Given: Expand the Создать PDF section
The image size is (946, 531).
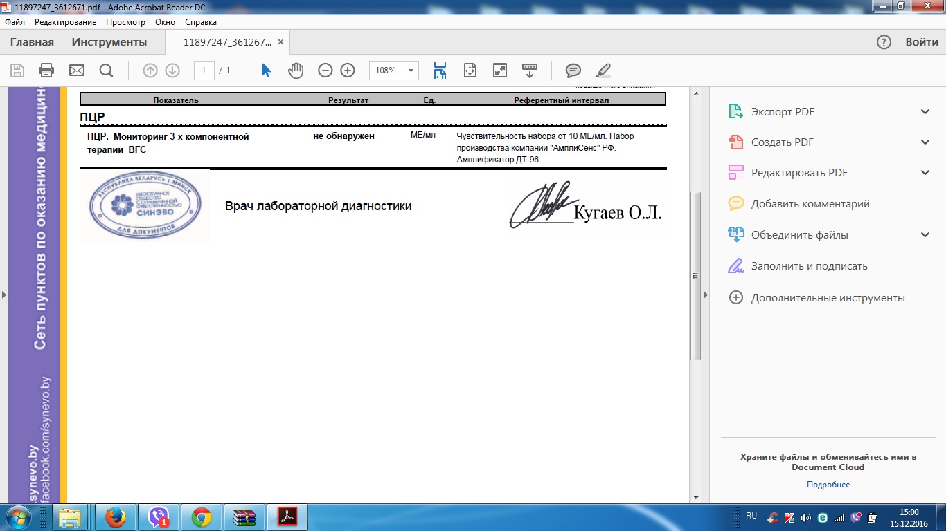Looking at the screenshot, I should pos(925,142).
